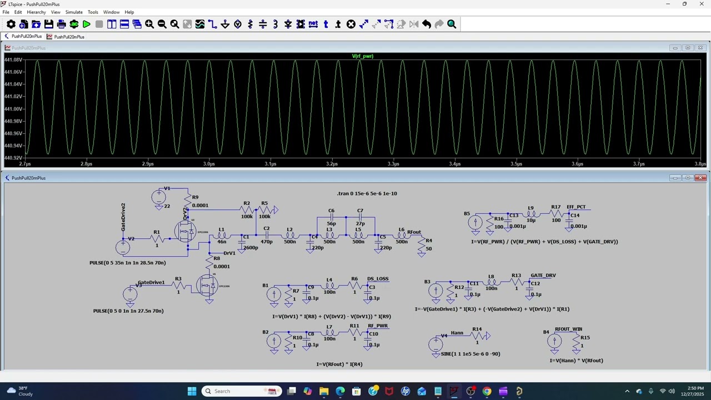Viewport: 711px width, 400px height.
Task: Click the EFF_PCT net label
Action: point(576,207)
